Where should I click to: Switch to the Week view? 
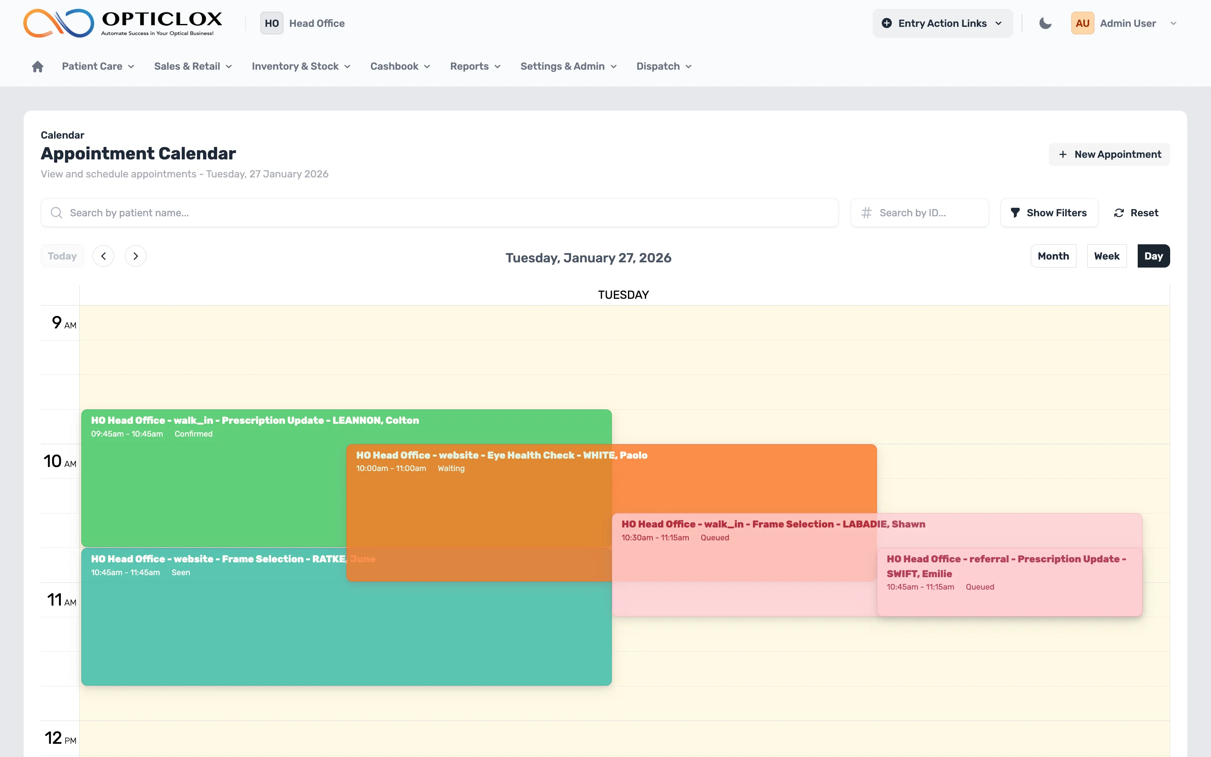pos(1106,256)
